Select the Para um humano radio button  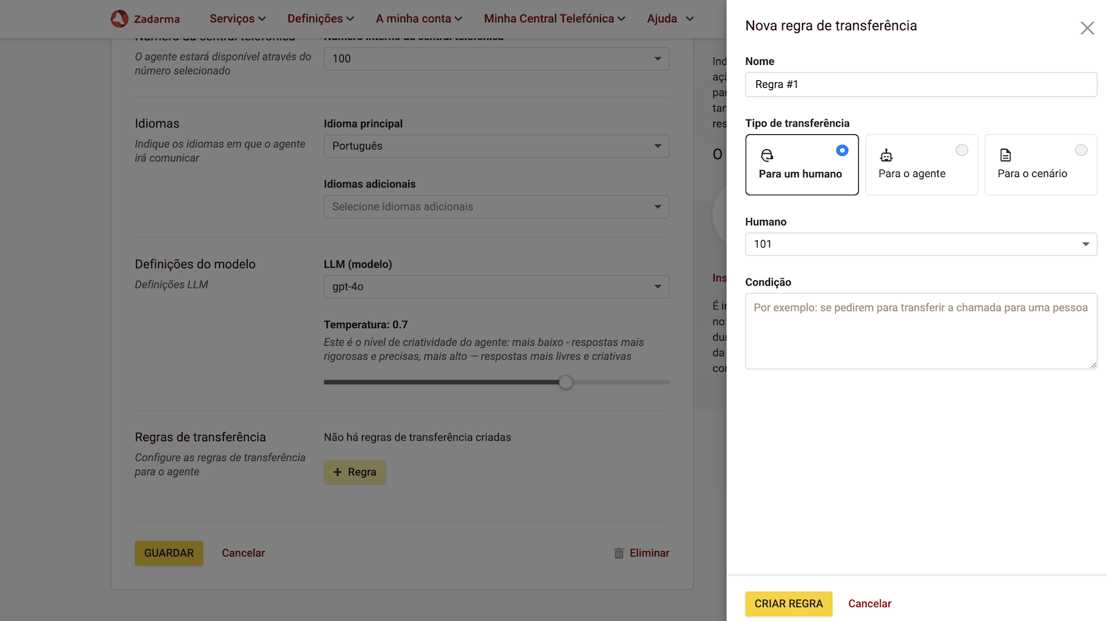coord(842,150)
